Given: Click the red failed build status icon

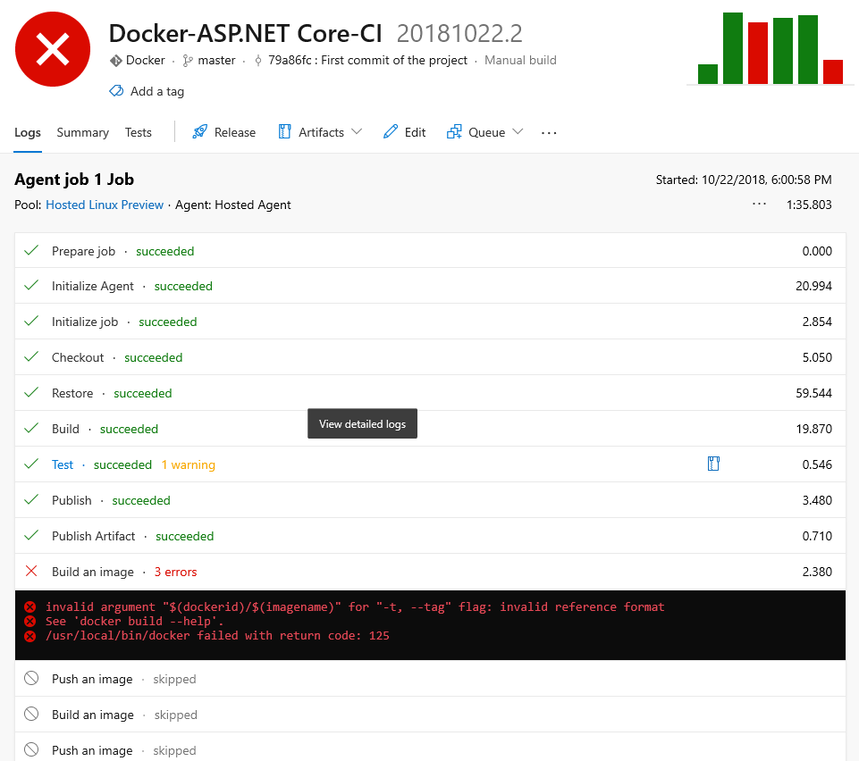Looking at the screenshot, I should pyautogui.click(x=53, y=49).
